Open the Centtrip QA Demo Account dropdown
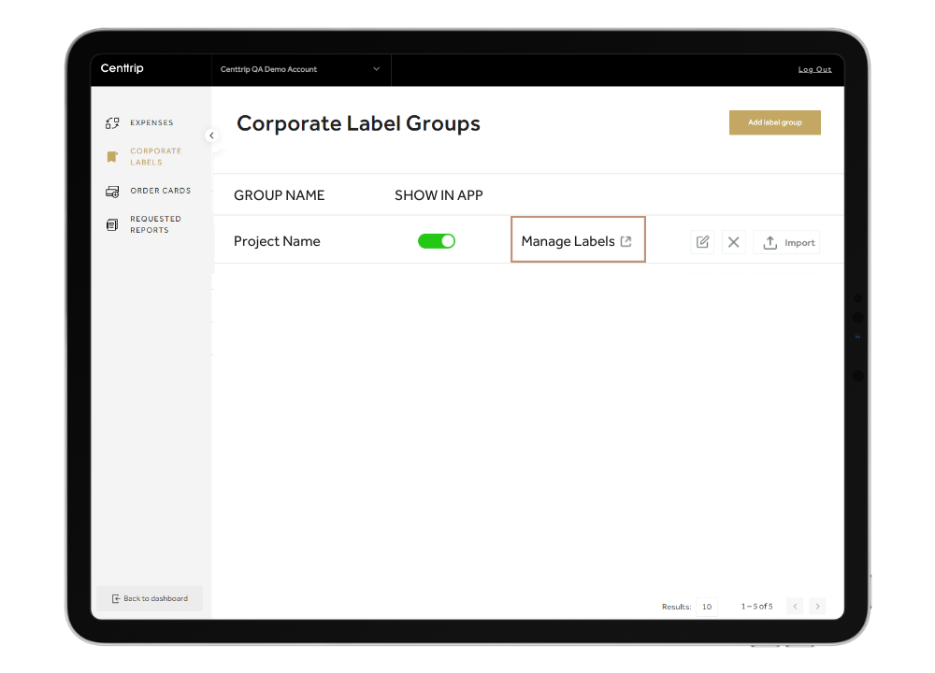The image size is (935, 673). click(300, 69)
